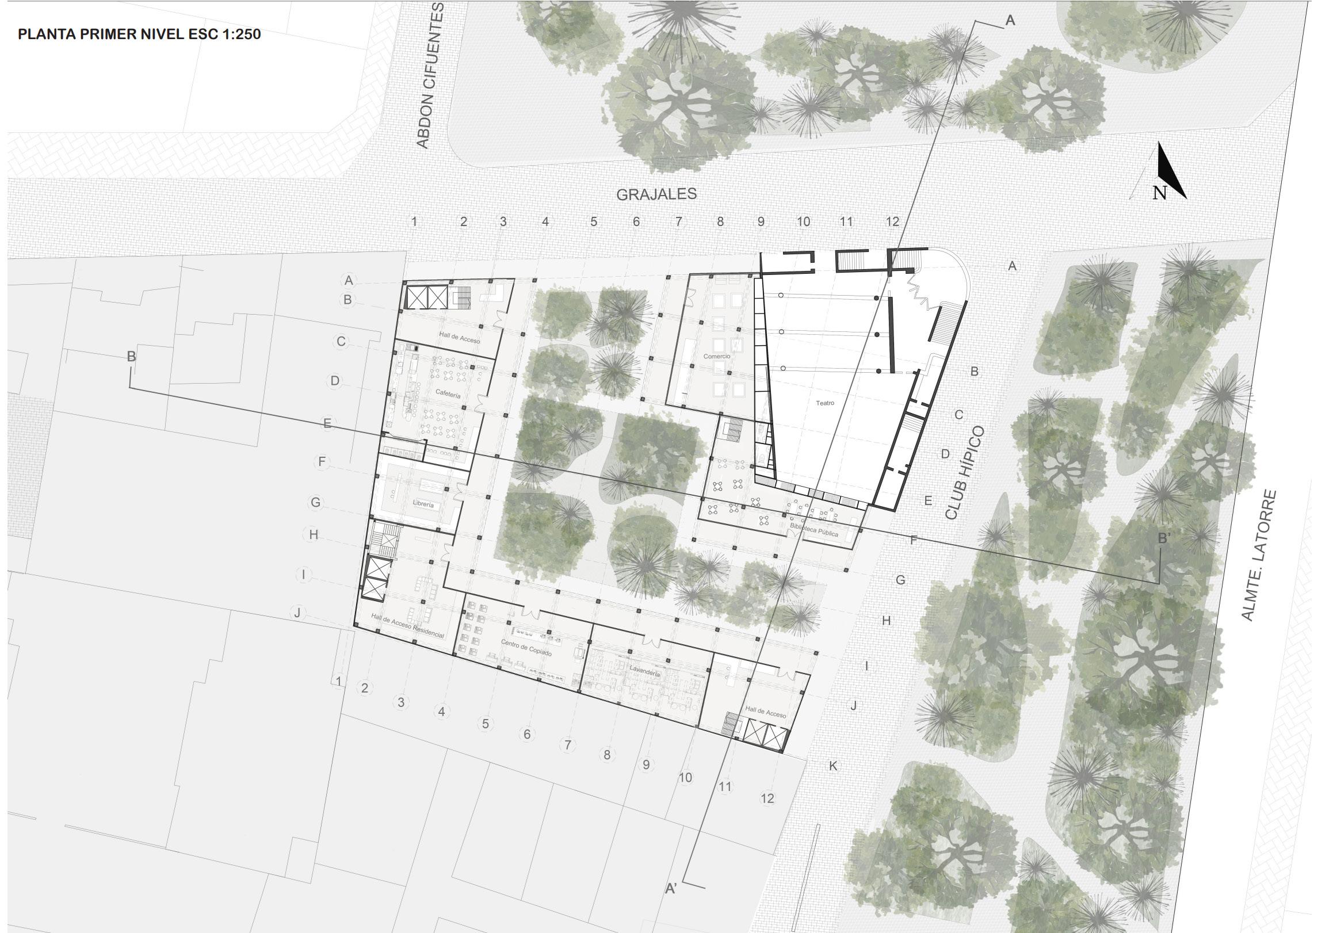Click the Biblioteca Pública label
The height and width of the screenshot is (933, 1337).
pos(813,529)
